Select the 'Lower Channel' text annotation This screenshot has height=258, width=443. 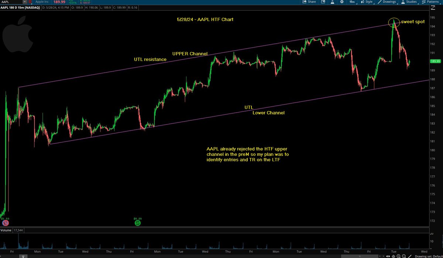click(268, 113)
